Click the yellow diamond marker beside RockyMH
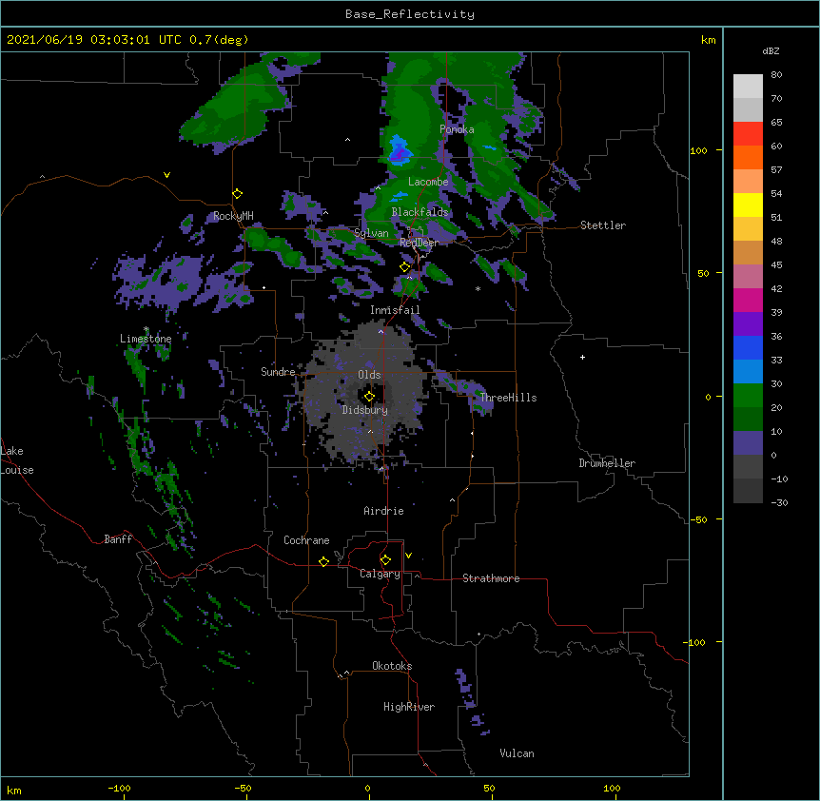Screen dimensions: 820x801 (x=238, y=194)
